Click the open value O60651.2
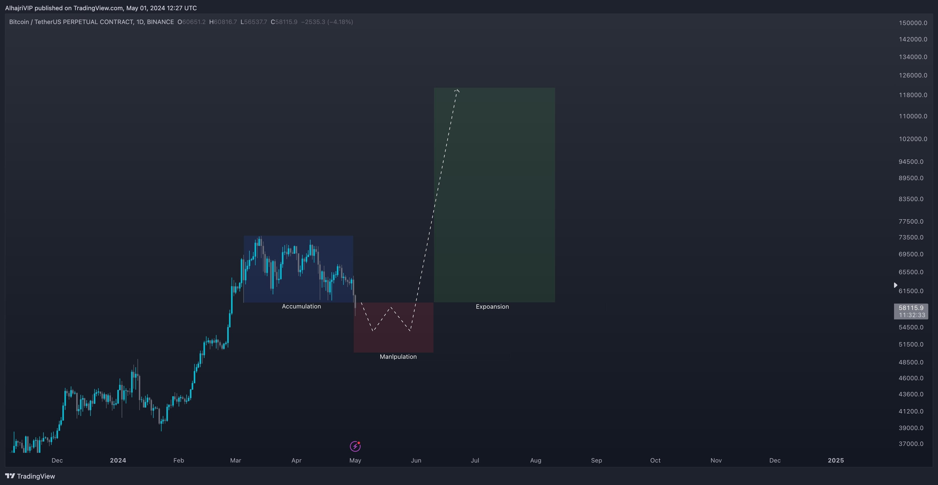 point(191,22)
